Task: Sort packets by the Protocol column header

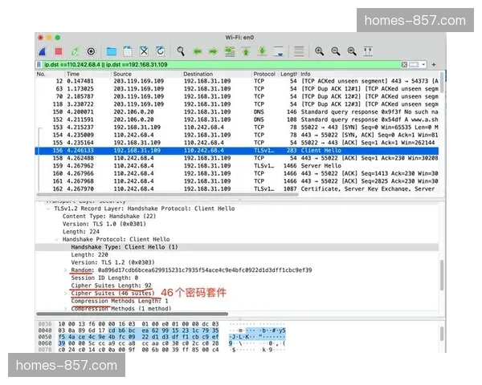Action: pos(264,74)
